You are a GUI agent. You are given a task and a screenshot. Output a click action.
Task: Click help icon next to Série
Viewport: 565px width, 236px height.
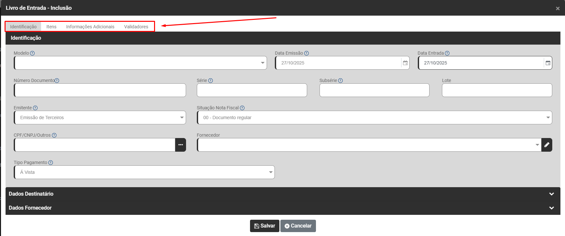click(211, 80)
